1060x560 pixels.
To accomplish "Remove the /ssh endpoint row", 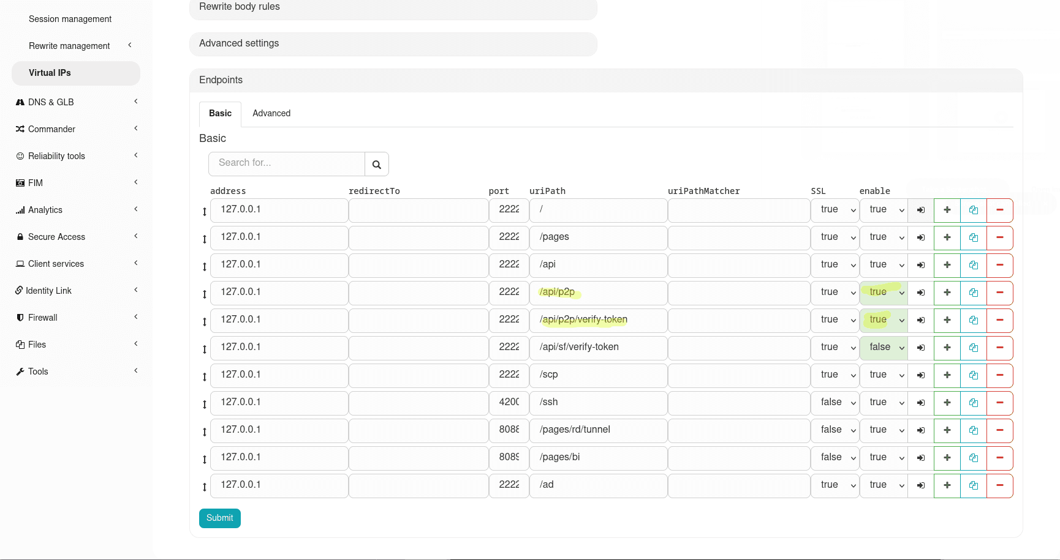I will click(999, 403).
